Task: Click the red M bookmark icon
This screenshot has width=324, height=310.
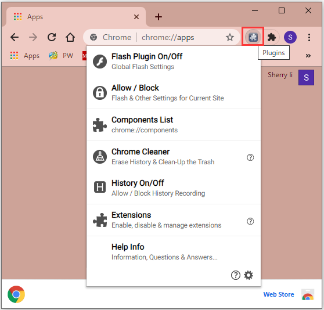Action: pyautogui.click(x=84, y=56)
